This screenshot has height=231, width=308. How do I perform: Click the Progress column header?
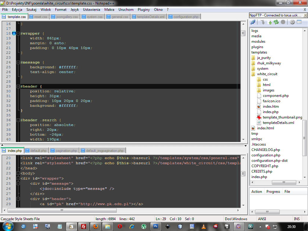coord(273,192)
